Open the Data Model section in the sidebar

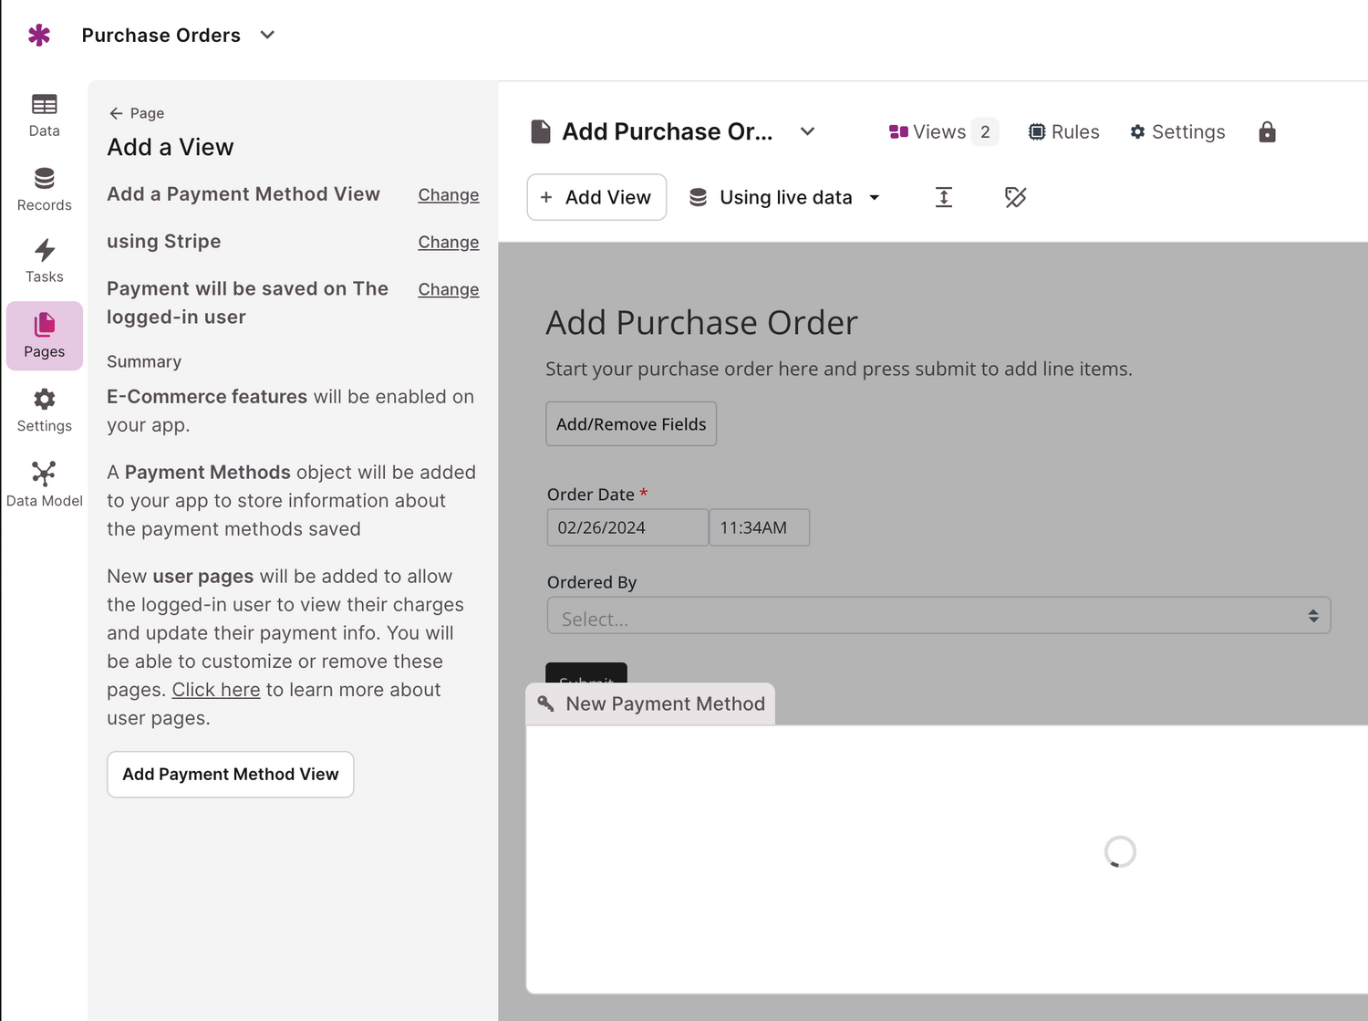(43, 483)
